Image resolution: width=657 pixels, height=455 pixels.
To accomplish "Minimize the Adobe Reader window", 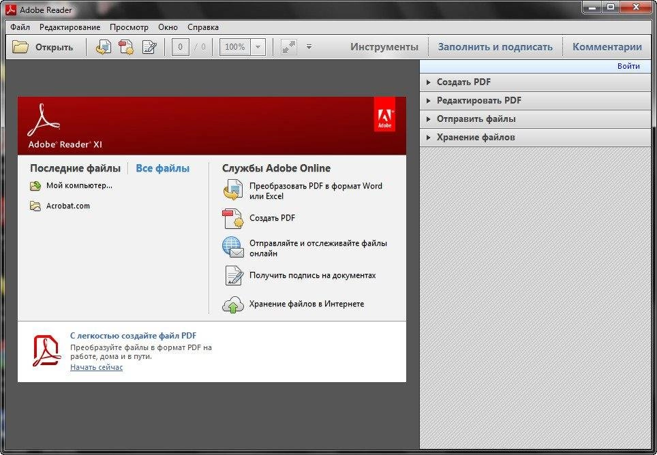I will pyautogui.click(x=592, y=7).
